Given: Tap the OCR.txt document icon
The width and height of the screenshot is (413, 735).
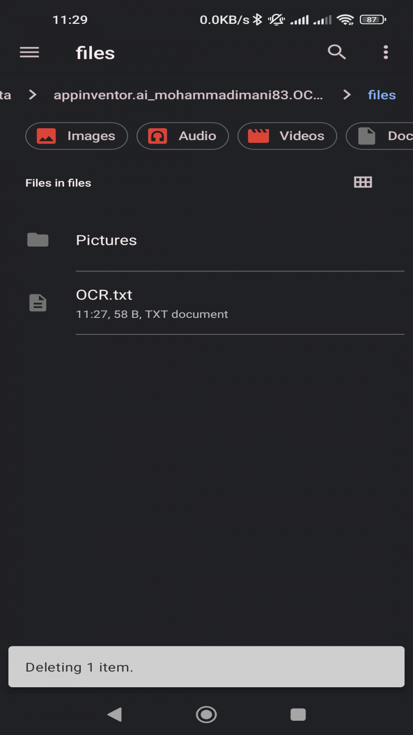Looking at the screenshot, I should point(38,303).
